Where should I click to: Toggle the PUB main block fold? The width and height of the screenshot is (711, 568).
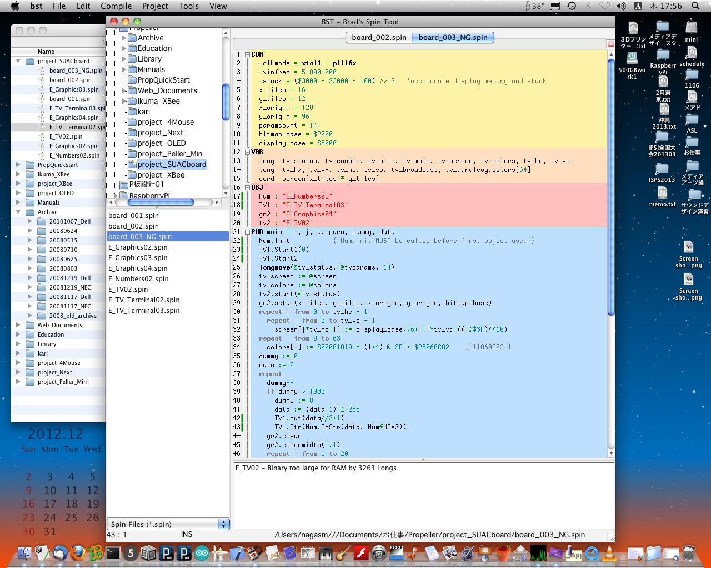tap(247, 232)
